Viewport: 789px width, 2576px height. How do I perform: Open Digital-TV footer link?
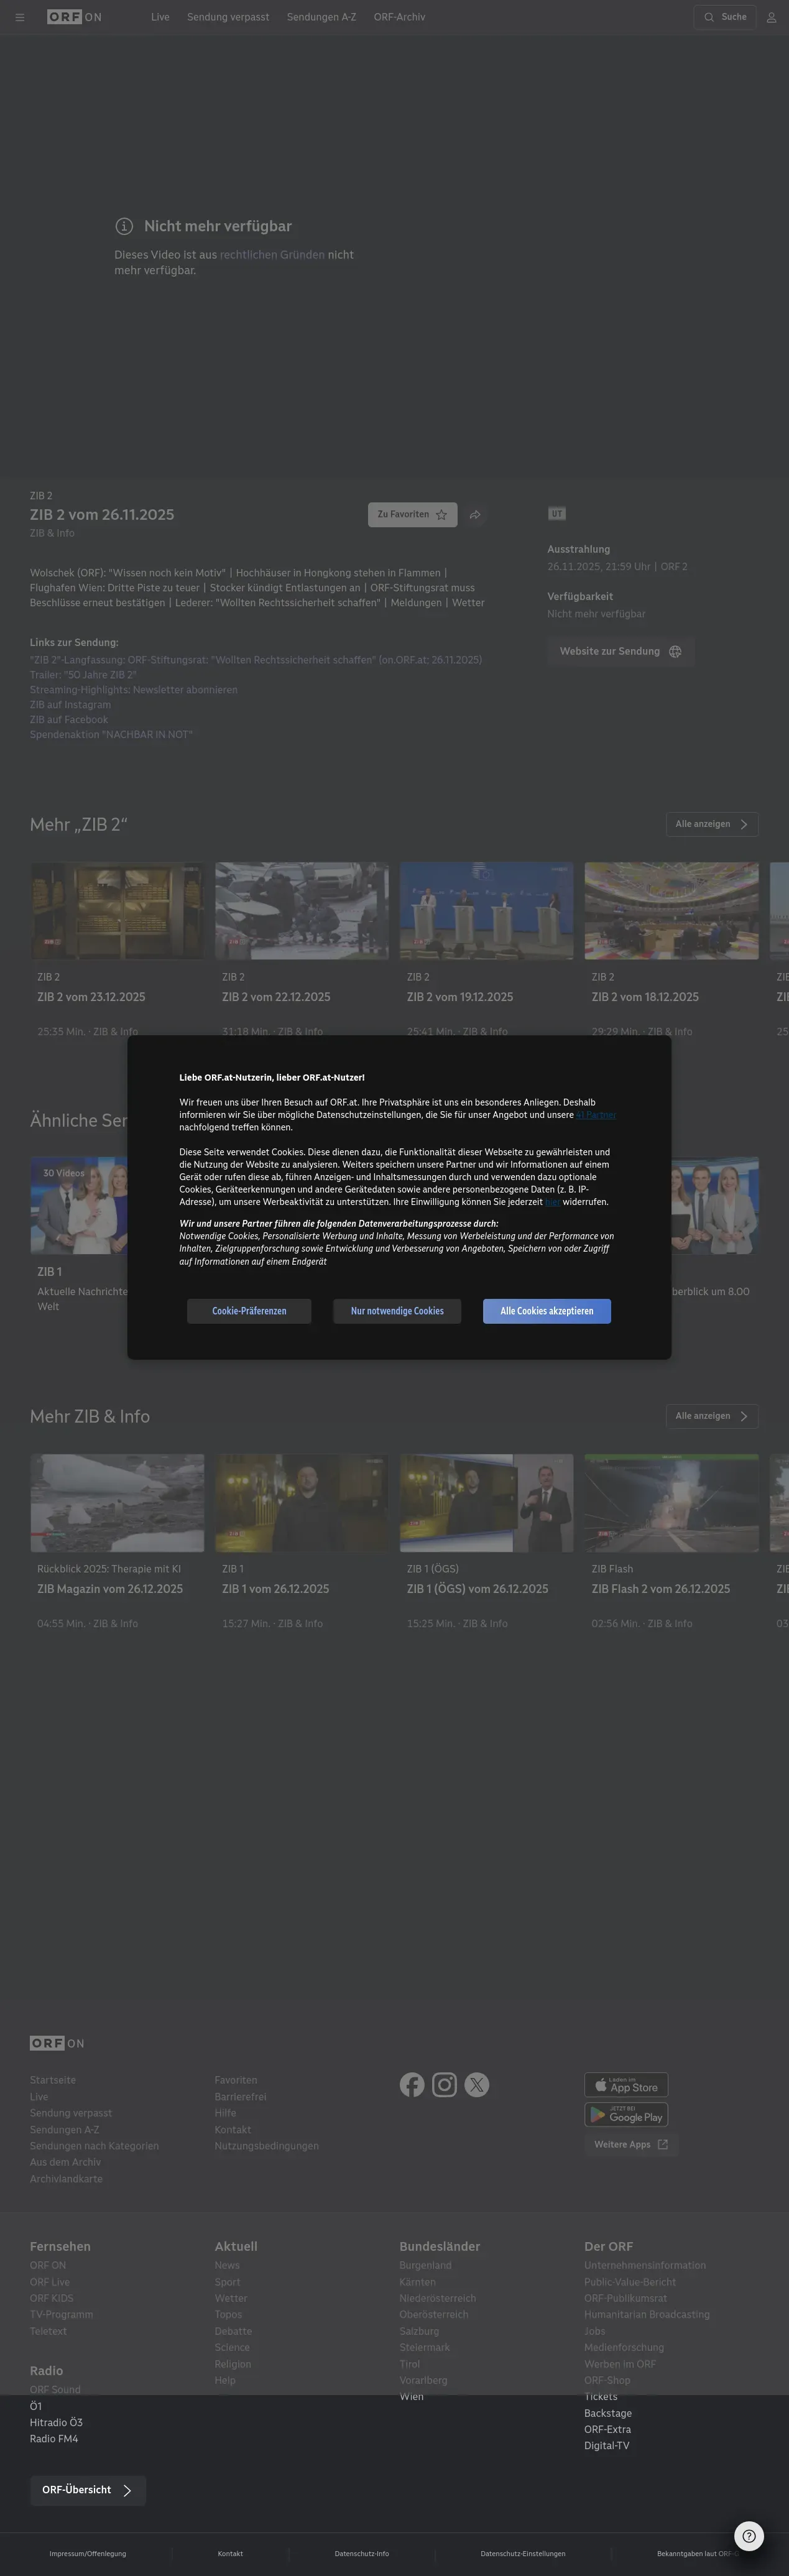tap(607, 2446)
